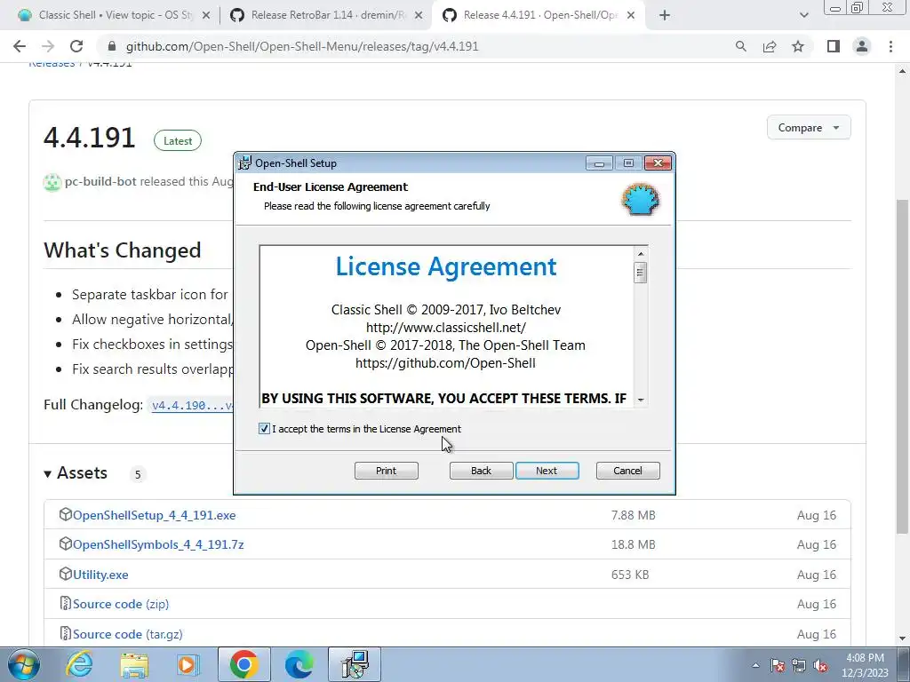Cancel the Open-Shell Setup wizard
Screen dimensions: 910x682
coord(628,471)
